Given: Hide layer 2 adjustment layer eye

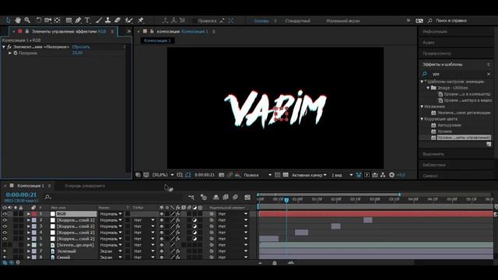Looking at the screenshot, I should (x=5, y=220).
